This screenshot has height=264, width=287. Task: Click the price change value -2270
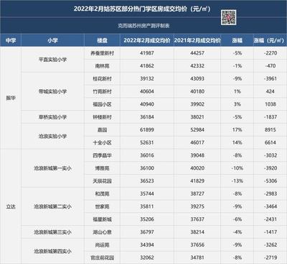(270, 53)
